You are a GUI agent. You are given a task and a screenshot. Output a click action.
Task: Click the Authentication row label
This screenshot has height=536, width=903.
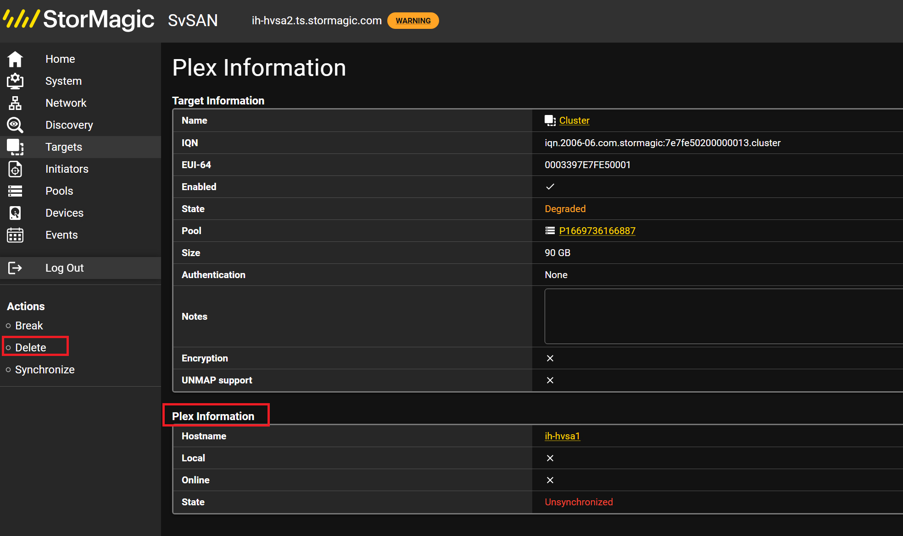pyautogui.click(x=213, y=275)
